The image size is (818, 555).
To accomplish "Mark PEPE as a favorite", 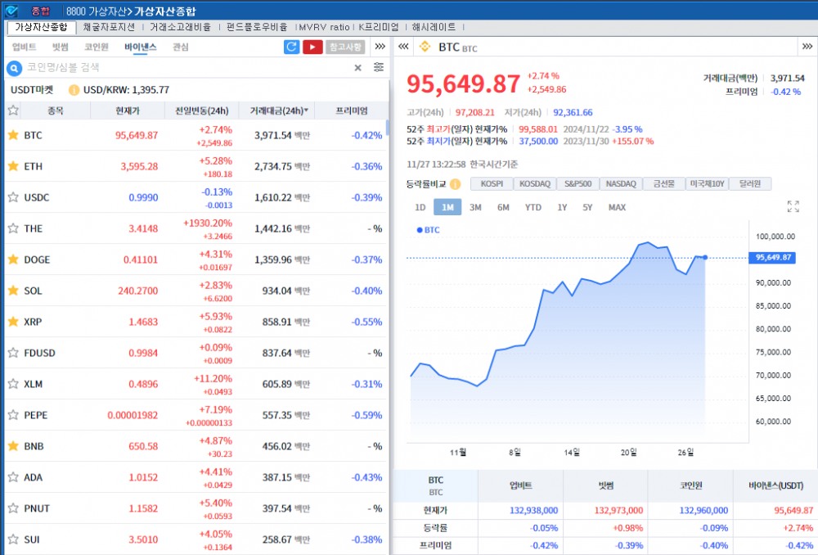I will point(14,415).
